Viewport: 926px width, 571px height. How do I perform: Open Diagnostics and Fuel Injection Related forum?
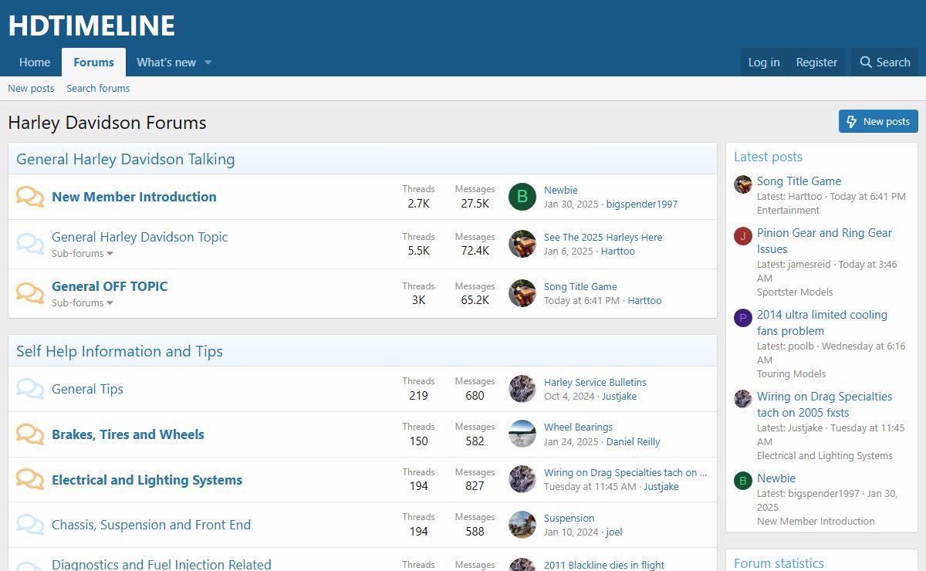pyautogui.click(x=161, y=565)
